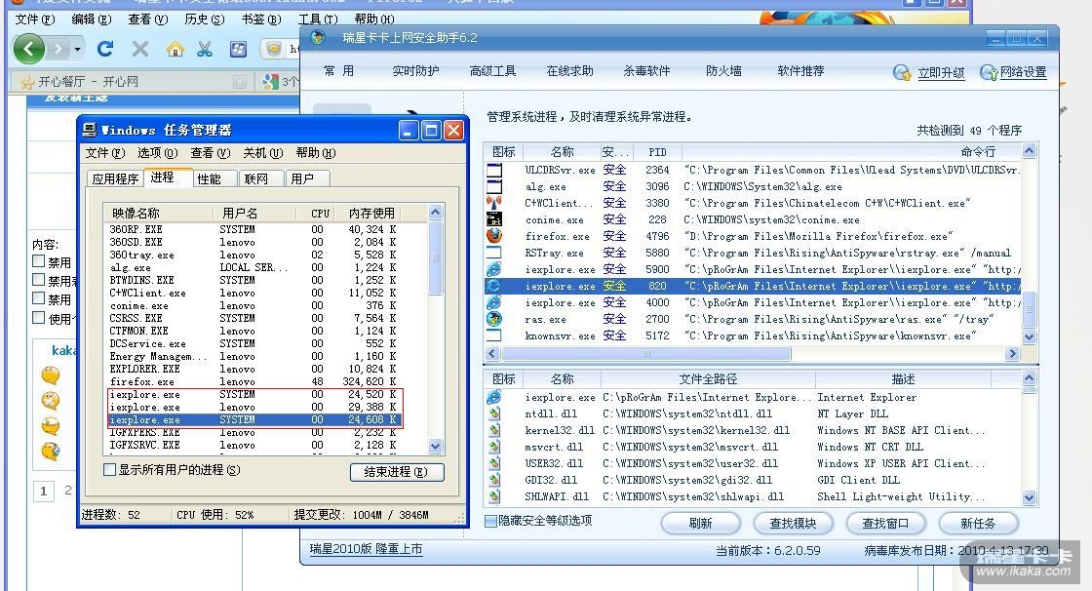
Task: Click Rising process list scroll down arrow
Action: point(1029,336)
